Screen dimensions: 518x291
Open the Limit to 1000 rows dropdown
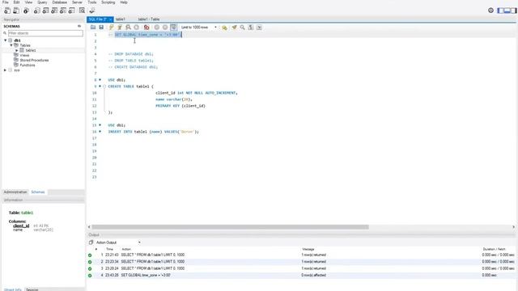[216, 27]
